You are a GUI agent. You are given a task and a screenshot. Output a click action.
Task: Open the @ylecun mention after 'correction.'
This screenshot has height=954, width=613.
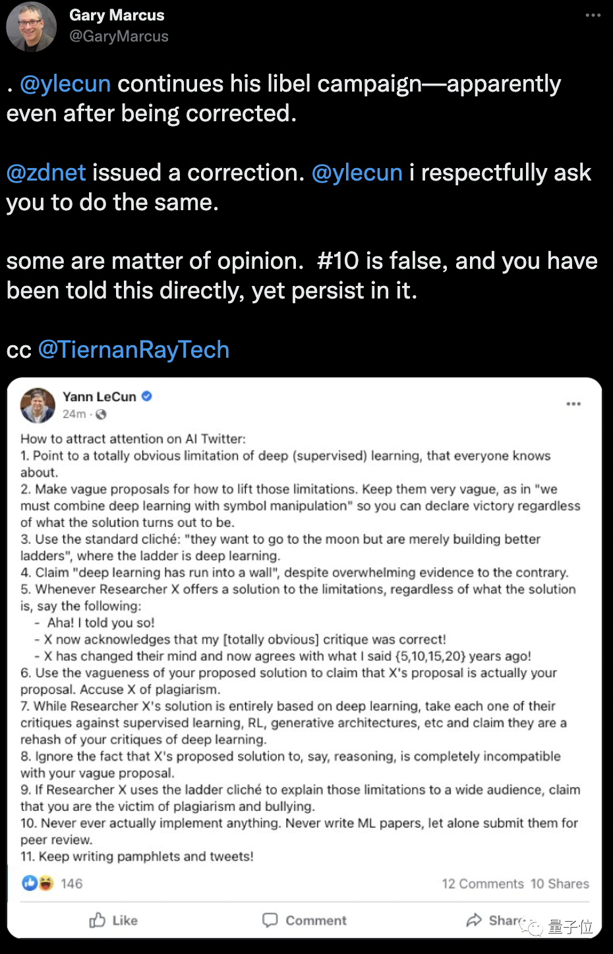pyautogui.click(x=357, y=173)
